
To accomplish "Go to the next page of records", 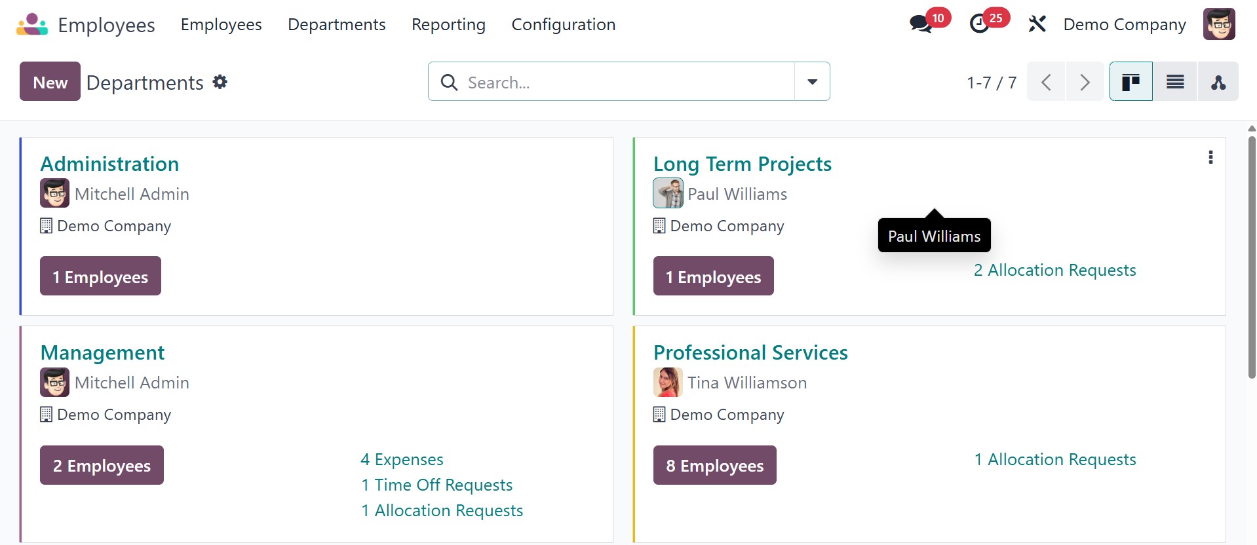I will tap(1085, 82).
